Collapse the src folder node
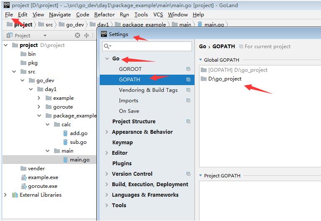The height and width of the screenshot is (221, 321). 14,71
